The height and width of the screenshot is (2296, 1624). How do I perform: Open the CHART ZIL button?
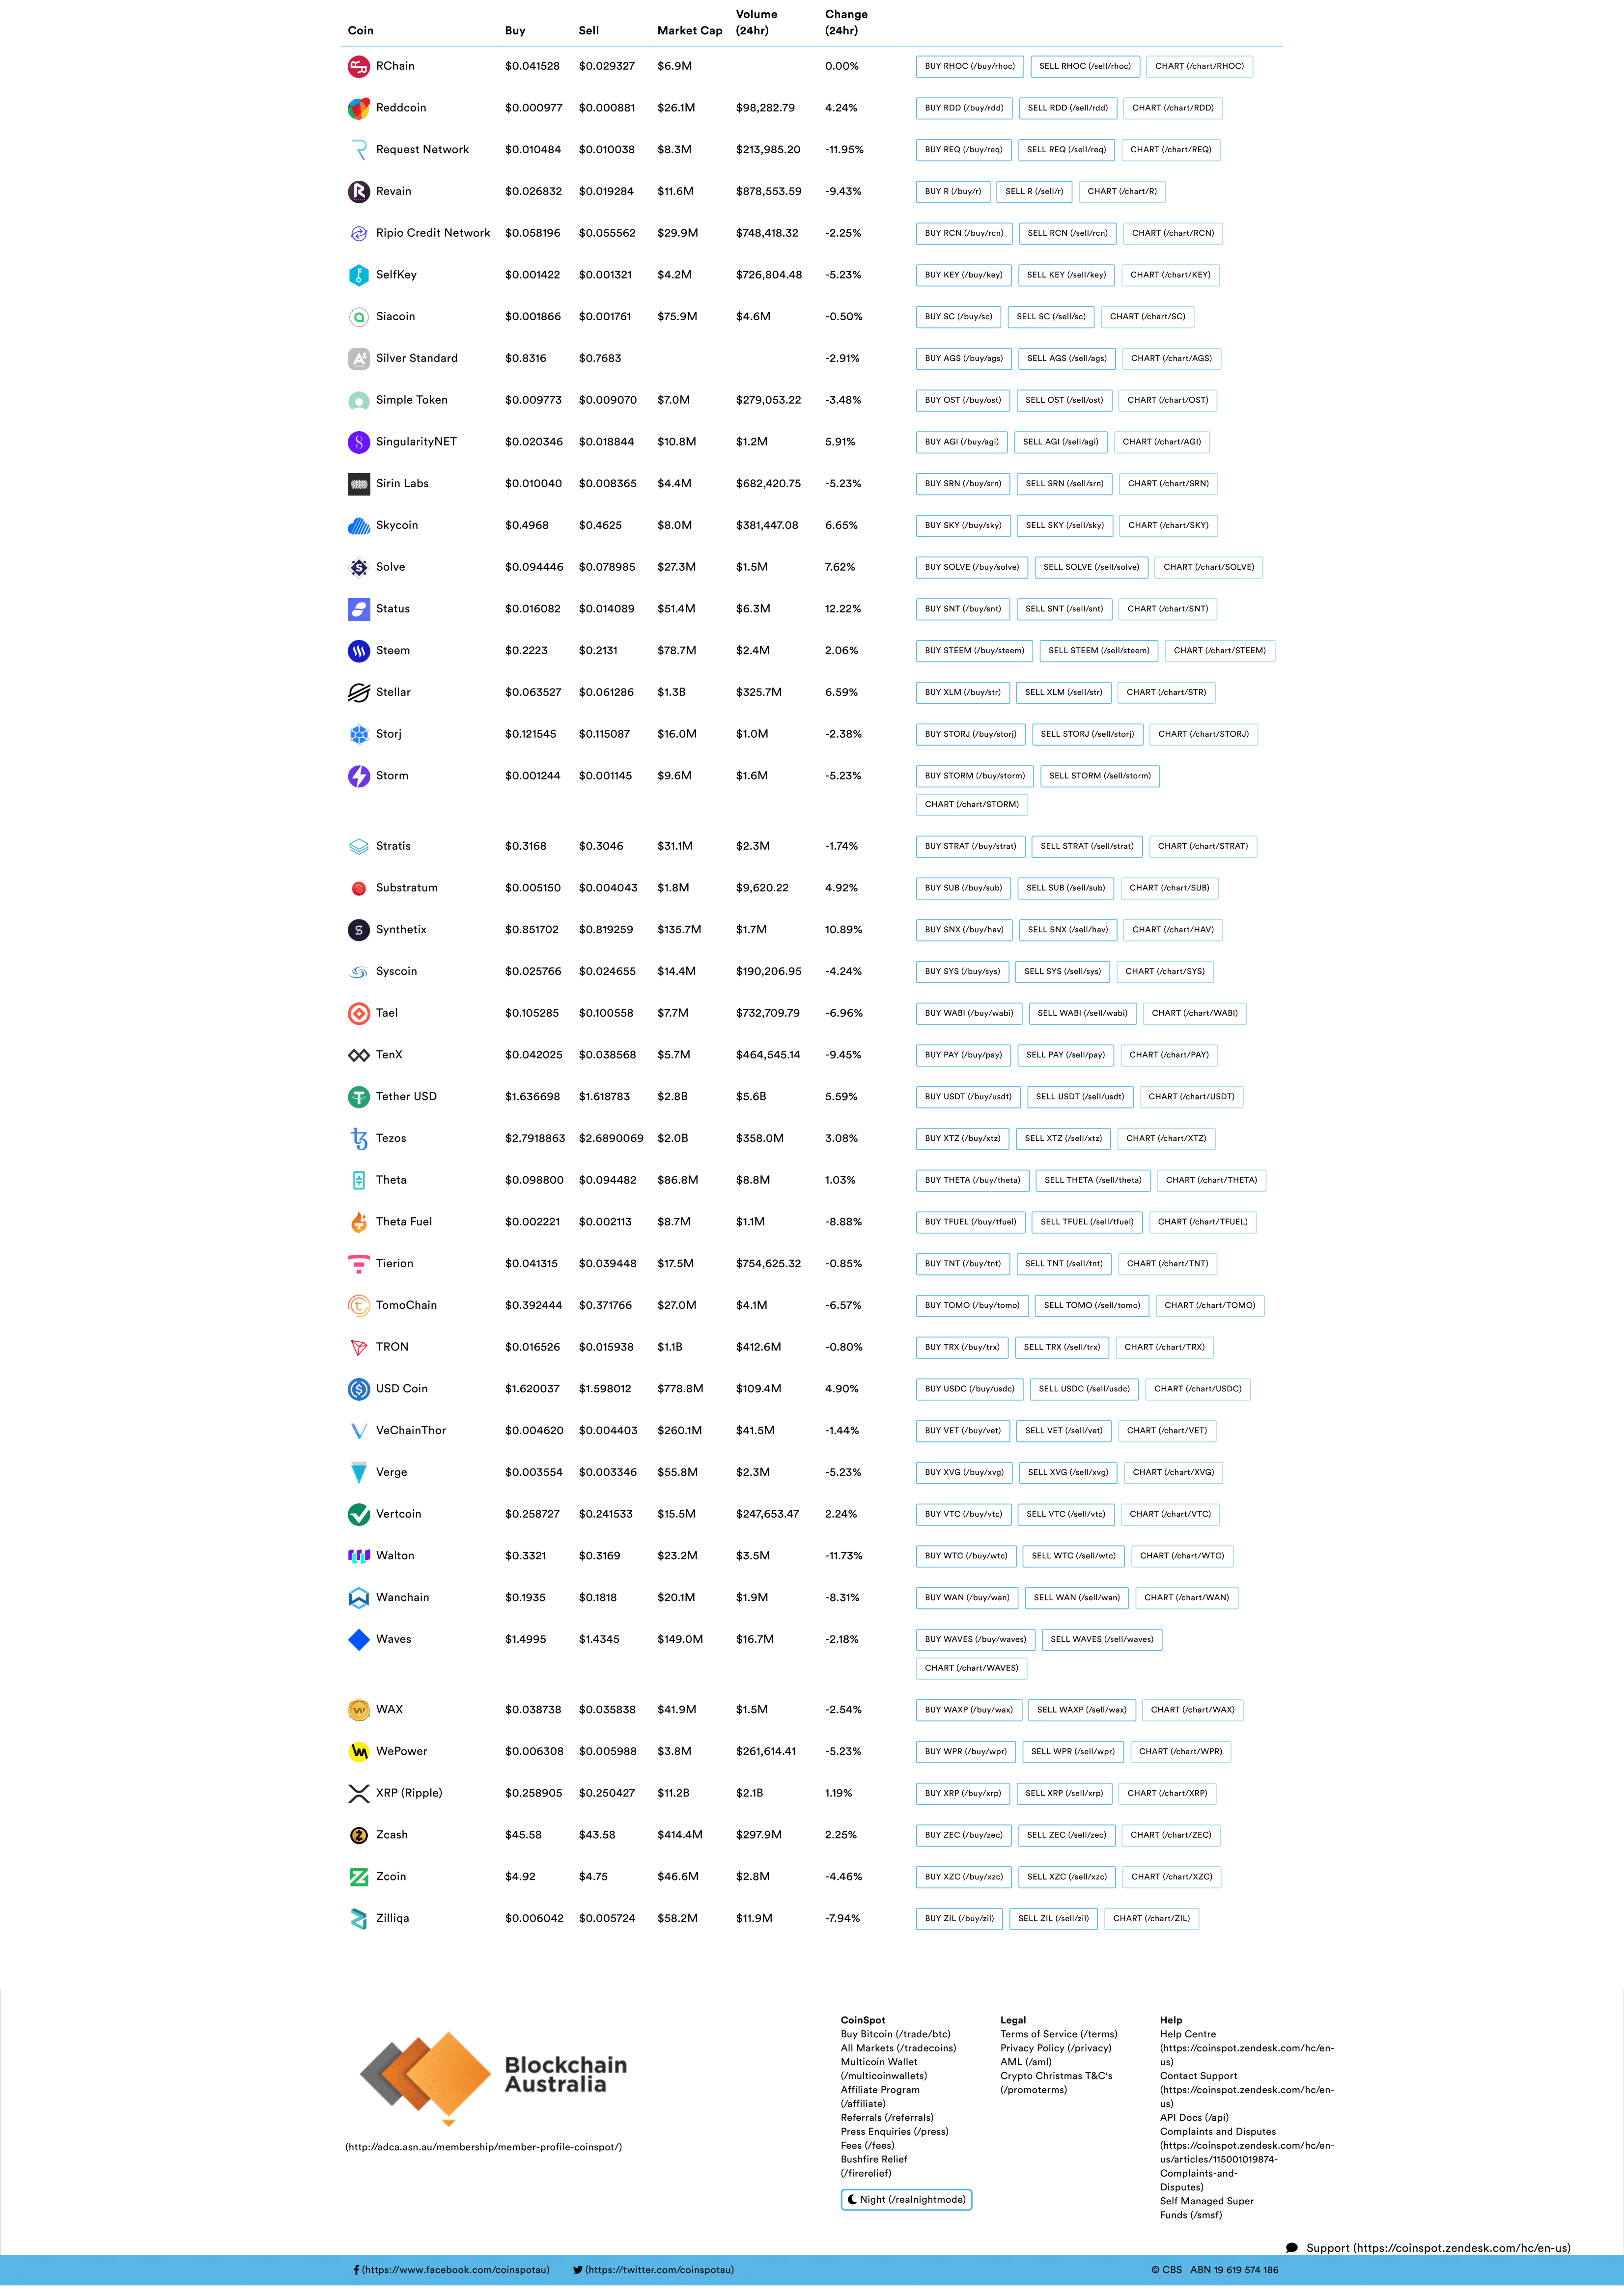[x=1151, y=1919]
